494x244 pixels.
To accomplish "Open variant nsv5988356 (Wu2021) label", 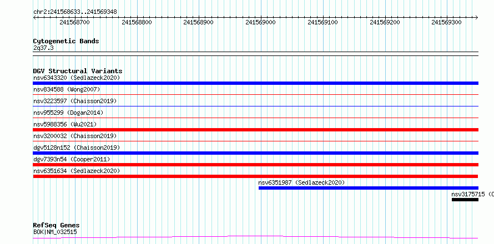I will click(x=65, y=124).
